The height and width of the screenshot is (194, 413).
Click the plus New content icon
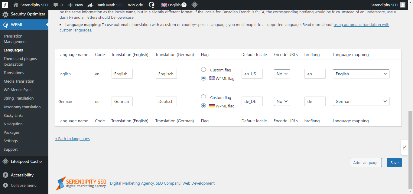[x=70, y=5]
